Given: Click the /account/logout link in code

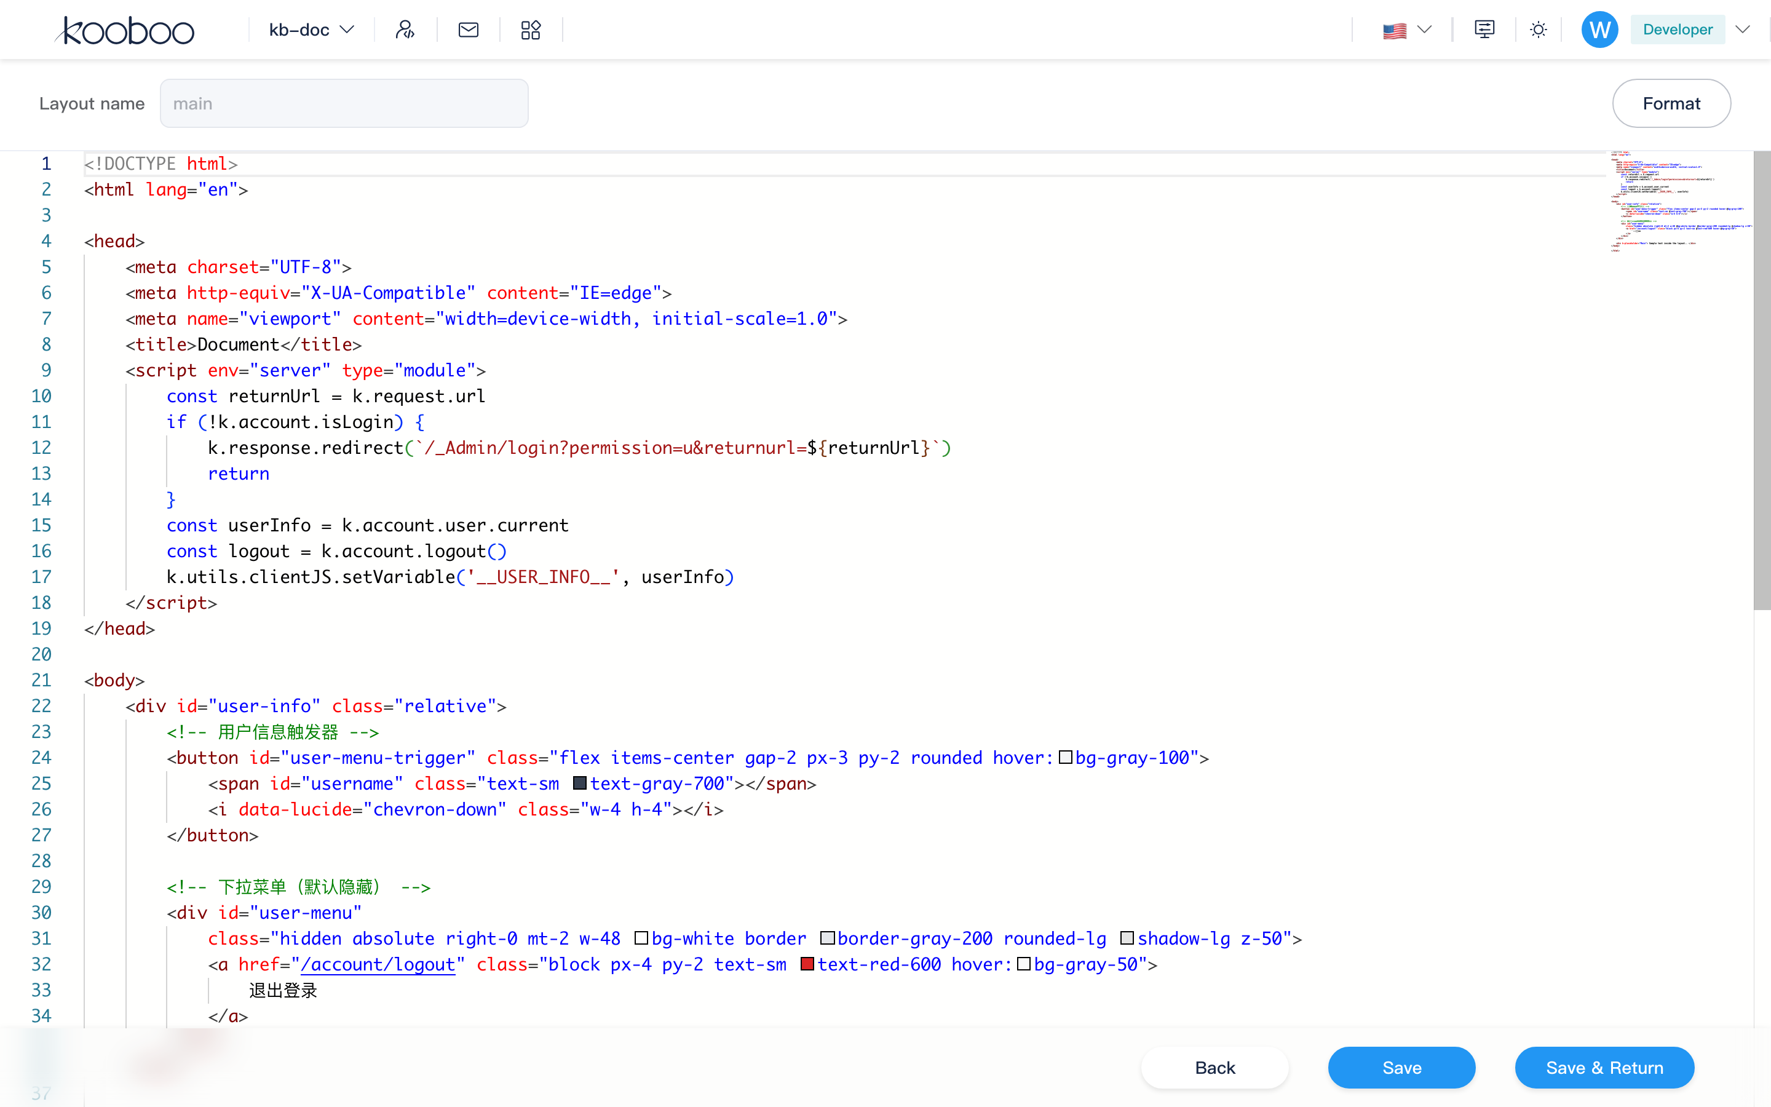Looking at the screenshot, I should pyautogui.click(x=378, y=964).
